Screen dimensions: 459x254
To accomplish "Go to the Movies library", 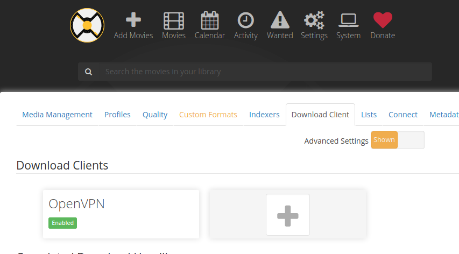I will pyautogui.click(x=174, y=26).
